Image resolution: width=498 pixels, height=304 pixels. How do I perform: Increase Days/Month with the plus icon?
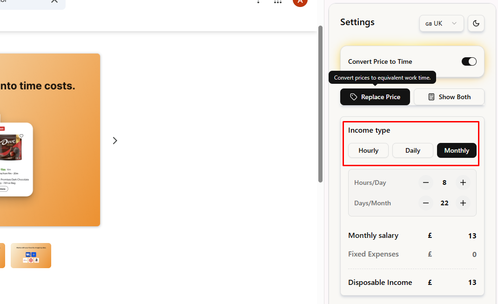click(x=463, y=203)
